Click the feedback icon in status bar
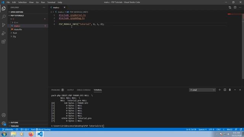244x137 pixels. coord(236,129)
